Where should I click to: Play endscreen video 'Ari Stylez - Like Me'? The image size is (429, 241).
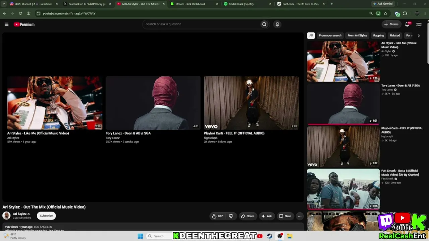(x=55, y=103)
